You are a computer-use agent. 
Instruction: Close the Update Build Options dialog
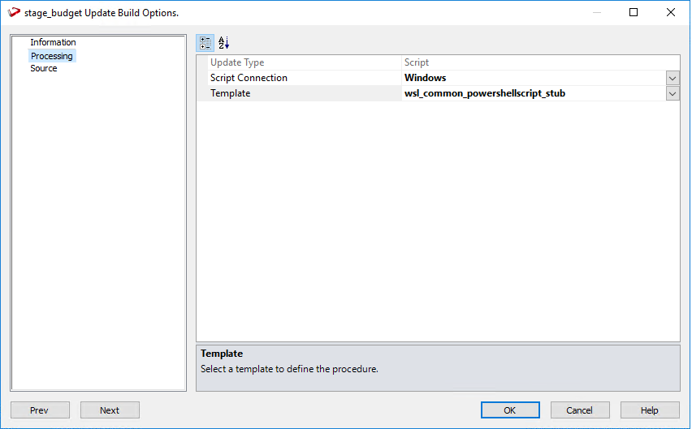(670, 13)
